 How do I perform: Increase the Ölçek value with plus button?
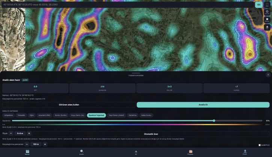(29, 133)
